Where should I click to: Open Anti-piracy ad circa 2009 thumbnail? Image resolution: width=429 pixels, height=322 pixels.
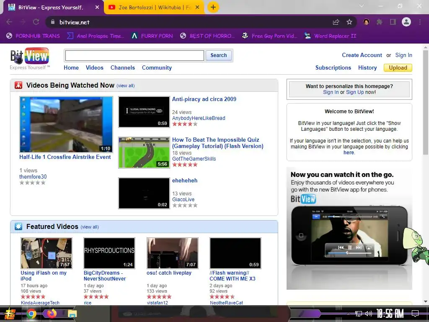point(144,112)
